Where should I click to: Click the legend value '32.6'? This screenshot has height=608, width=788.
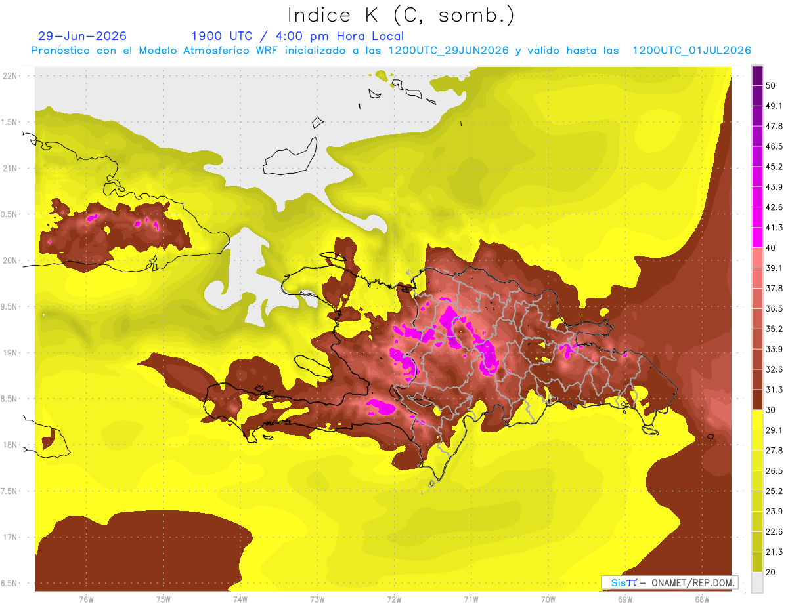point(774,369)
